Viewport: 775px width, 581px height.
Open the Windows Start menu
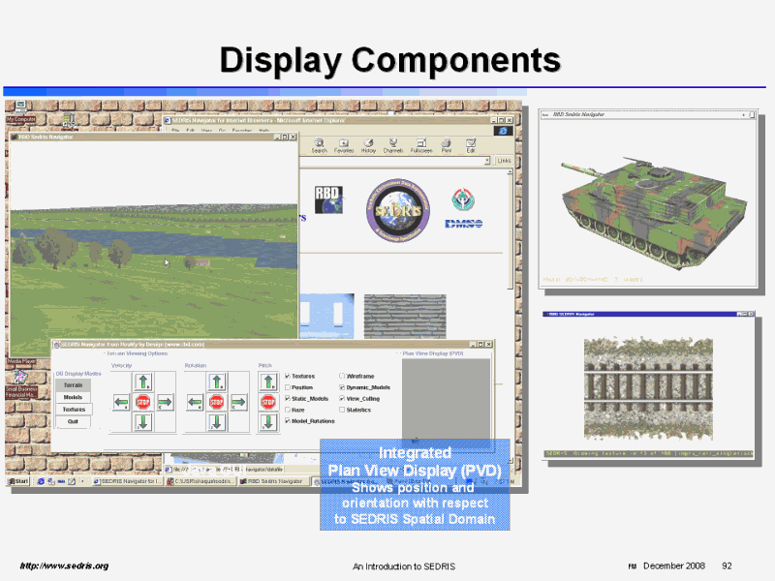click(17, 481)
